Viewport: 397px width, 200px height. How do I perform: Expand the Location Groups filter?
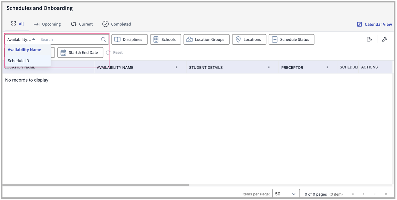(x=206, y=40)
